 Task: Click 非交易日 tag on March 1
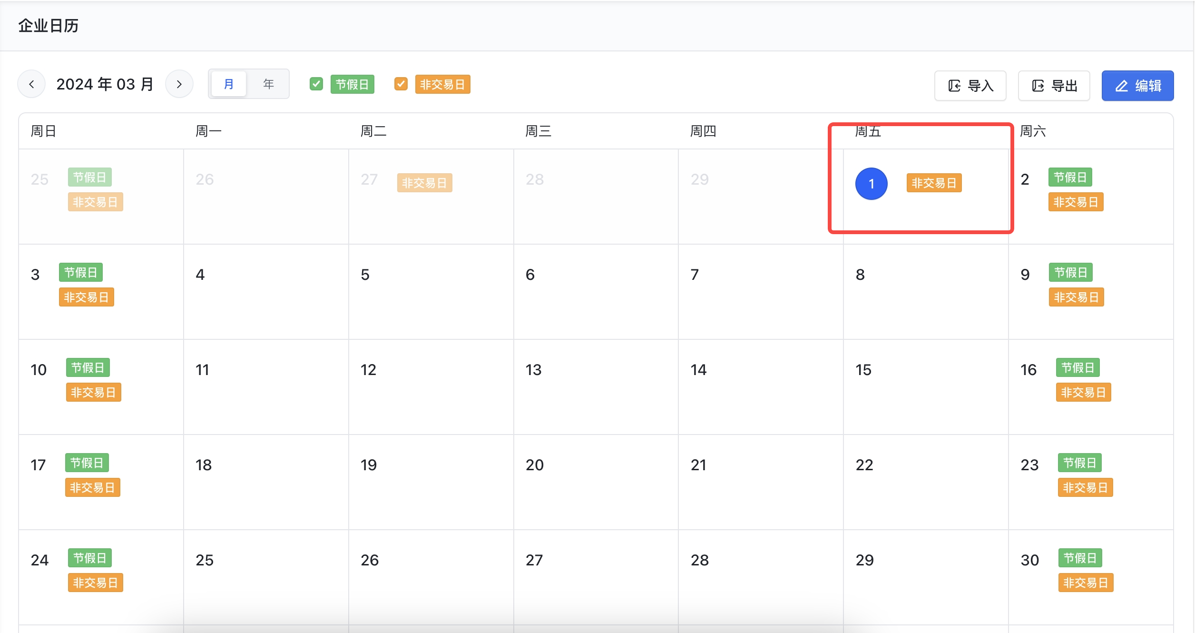(x=934, y=183)
